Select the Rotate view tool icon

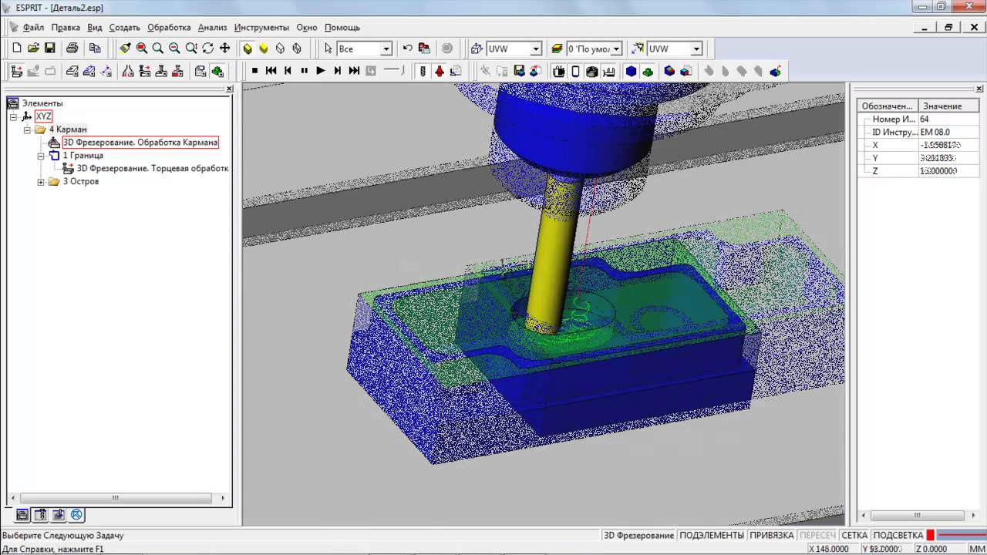point(207,48)
